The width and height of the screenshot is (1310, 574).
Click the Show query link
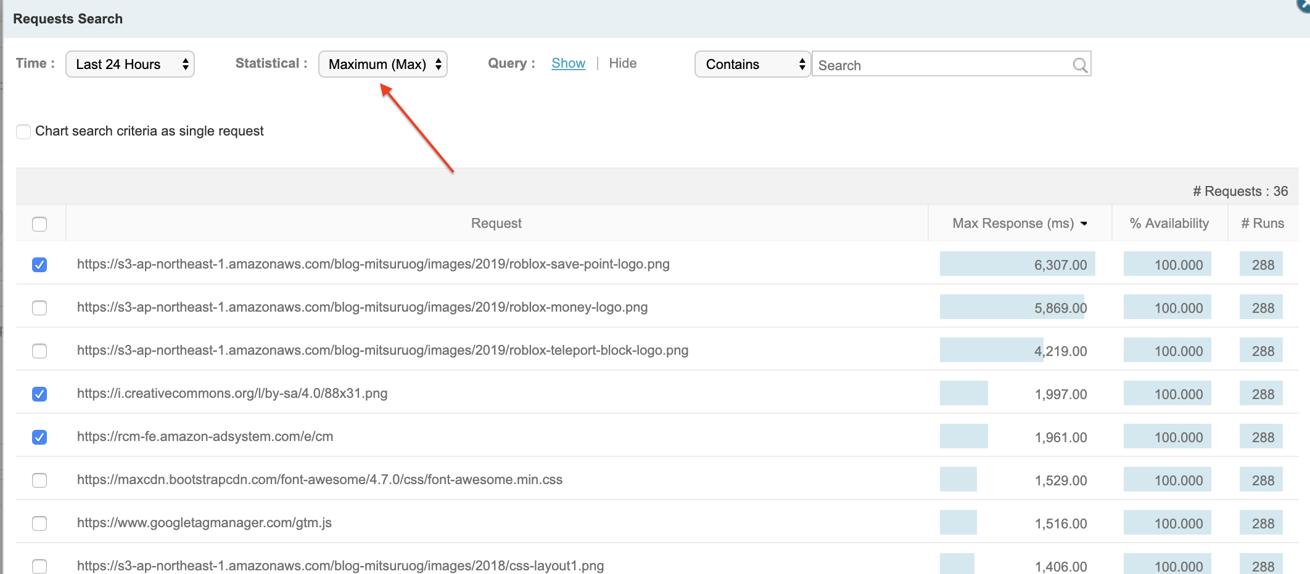point(568,63)
